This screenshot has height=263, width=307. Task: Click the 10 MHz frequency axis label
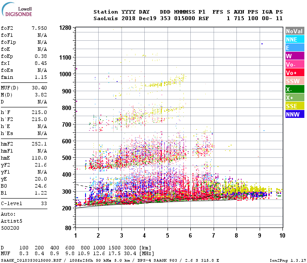282,236
